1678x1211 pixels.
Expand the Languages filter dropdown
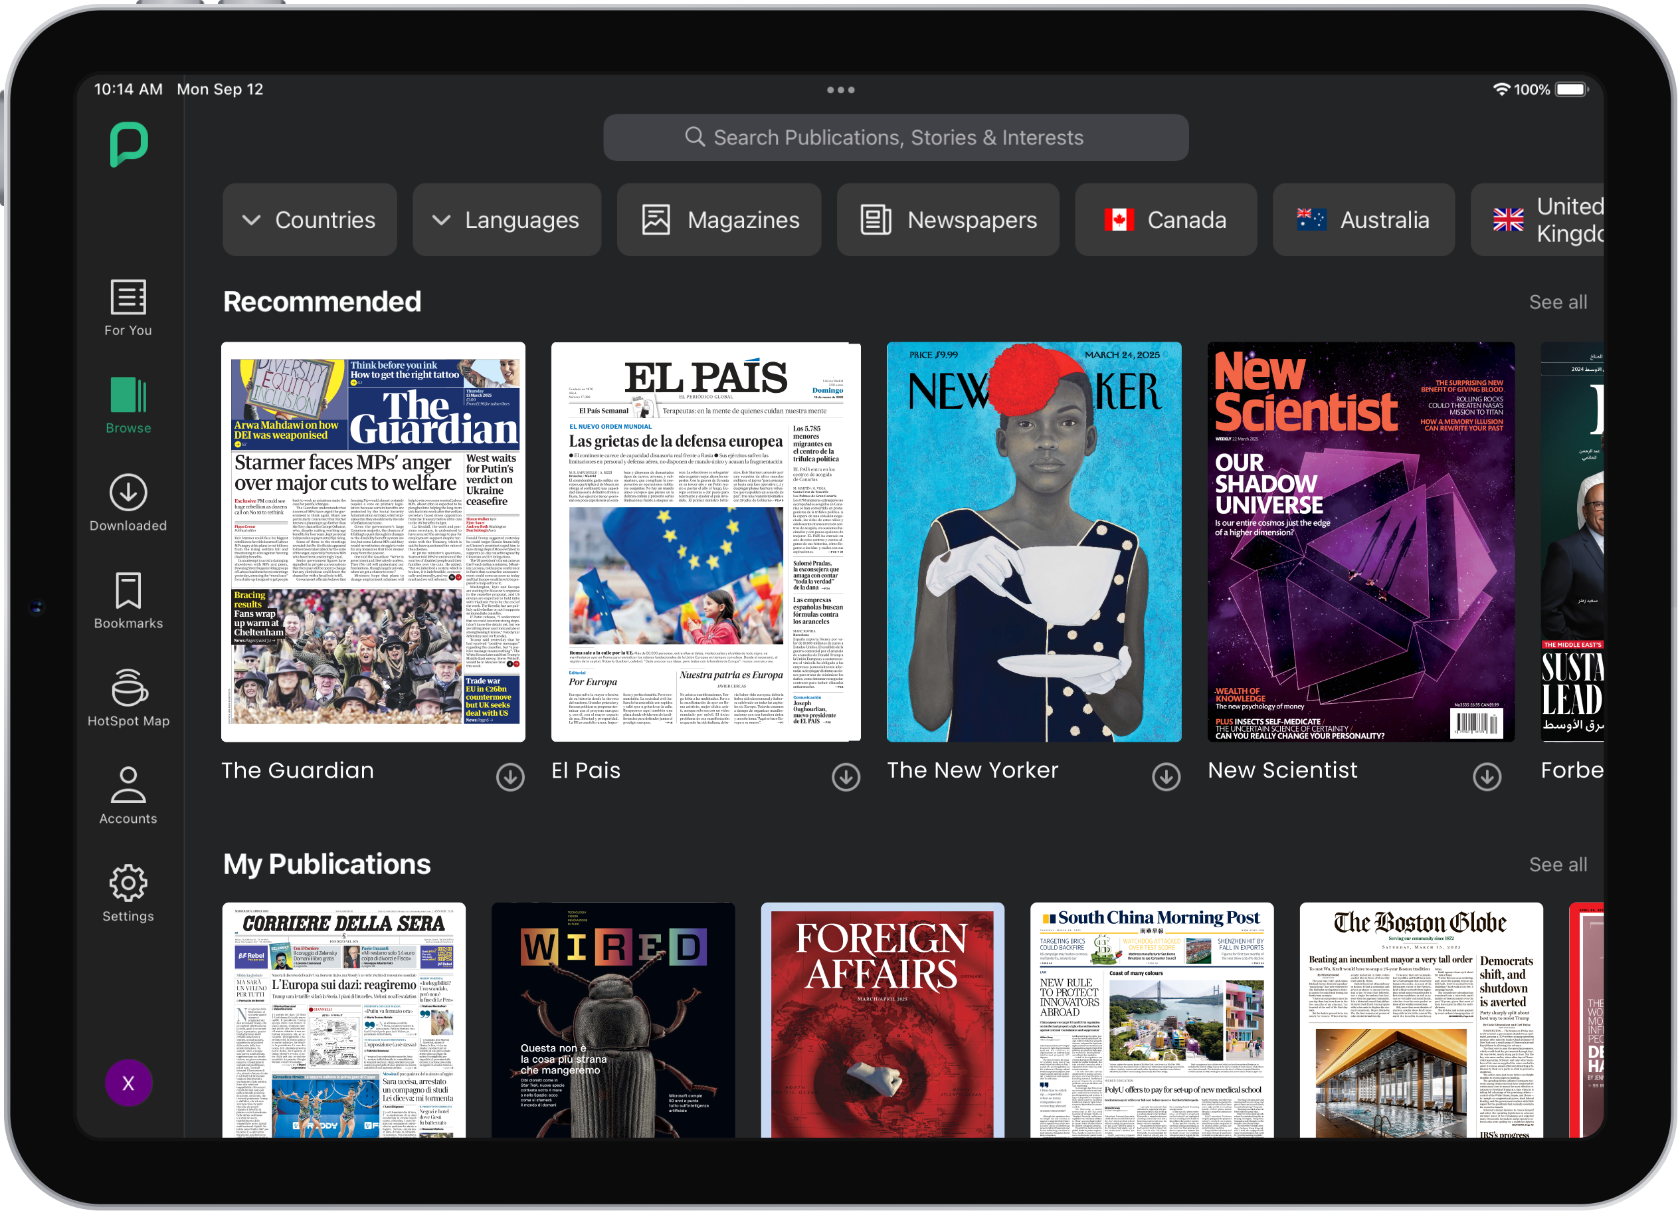[506, 219]
